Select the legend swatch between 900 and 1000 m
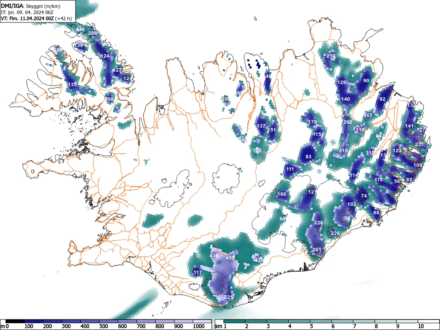 pyautogui.click(x=183, y=321)
